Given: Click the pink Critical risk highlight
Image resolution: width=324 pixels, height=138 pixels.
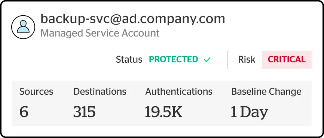Looking at the screenshot, I should coord(287,60).
